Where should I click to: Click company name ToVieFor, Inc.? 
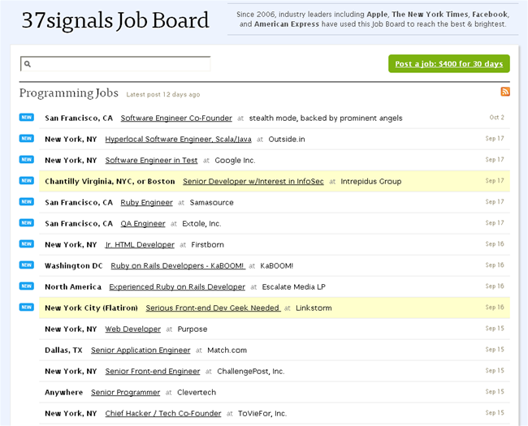click(x=262, y=414)
